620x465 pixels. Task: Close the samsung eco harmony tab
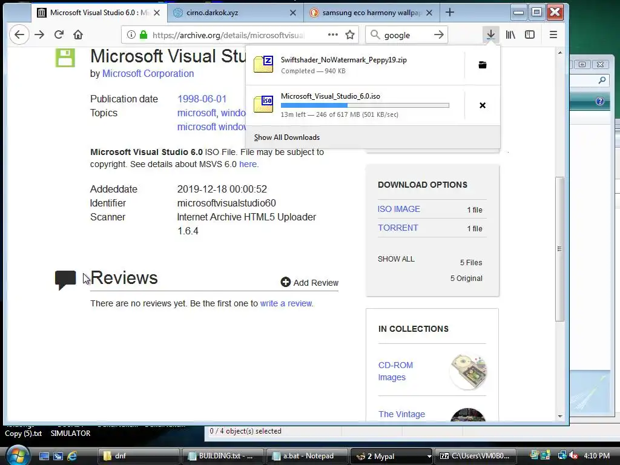(x=429, y=13)
